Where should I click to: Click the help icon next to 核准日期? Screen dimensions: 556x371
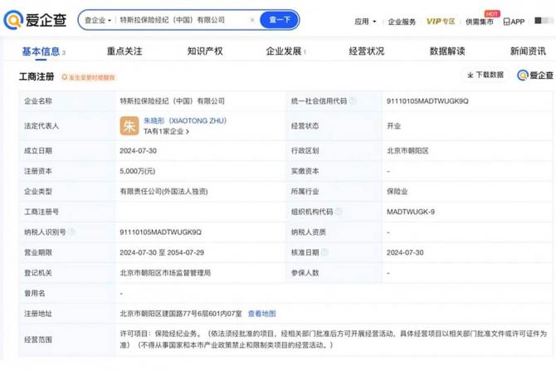coord(324,252)
